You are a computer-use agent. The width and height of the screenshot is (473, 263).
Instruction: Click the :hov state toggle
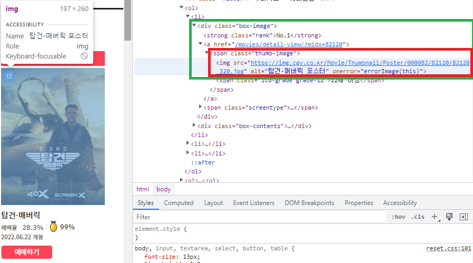point(399,217)
